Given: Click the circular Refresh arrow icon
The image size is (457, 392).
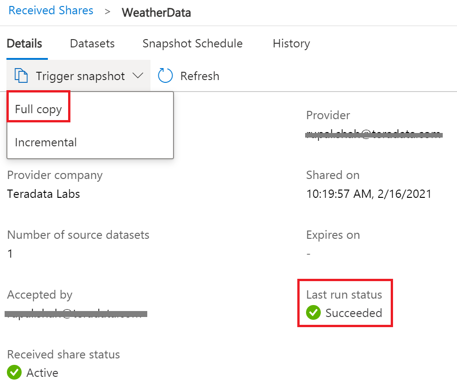Looking at the screenshot, I should point(165,75).
